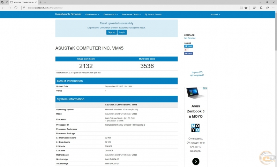Click the Sign up button

112,32
